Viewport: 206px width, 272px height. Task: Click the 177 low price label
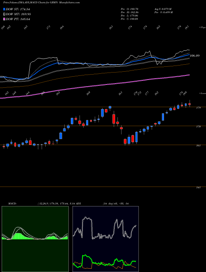147,94
